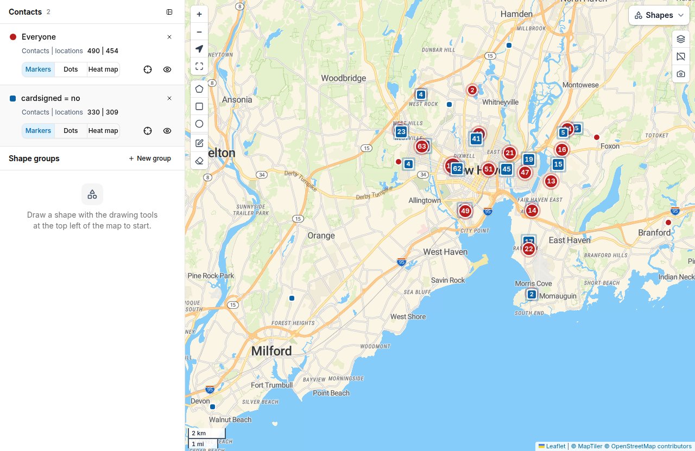The width and height of the screenshot is (695, 451).
Task: Open the Shapes dropdown
Action: pyautogui.click(x=659, y=15)
